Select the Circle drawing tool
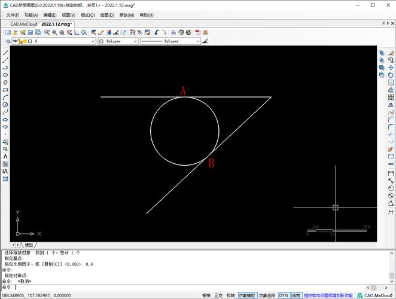The height and width of the screenshot is (299, 396). [x=5, y=105]
